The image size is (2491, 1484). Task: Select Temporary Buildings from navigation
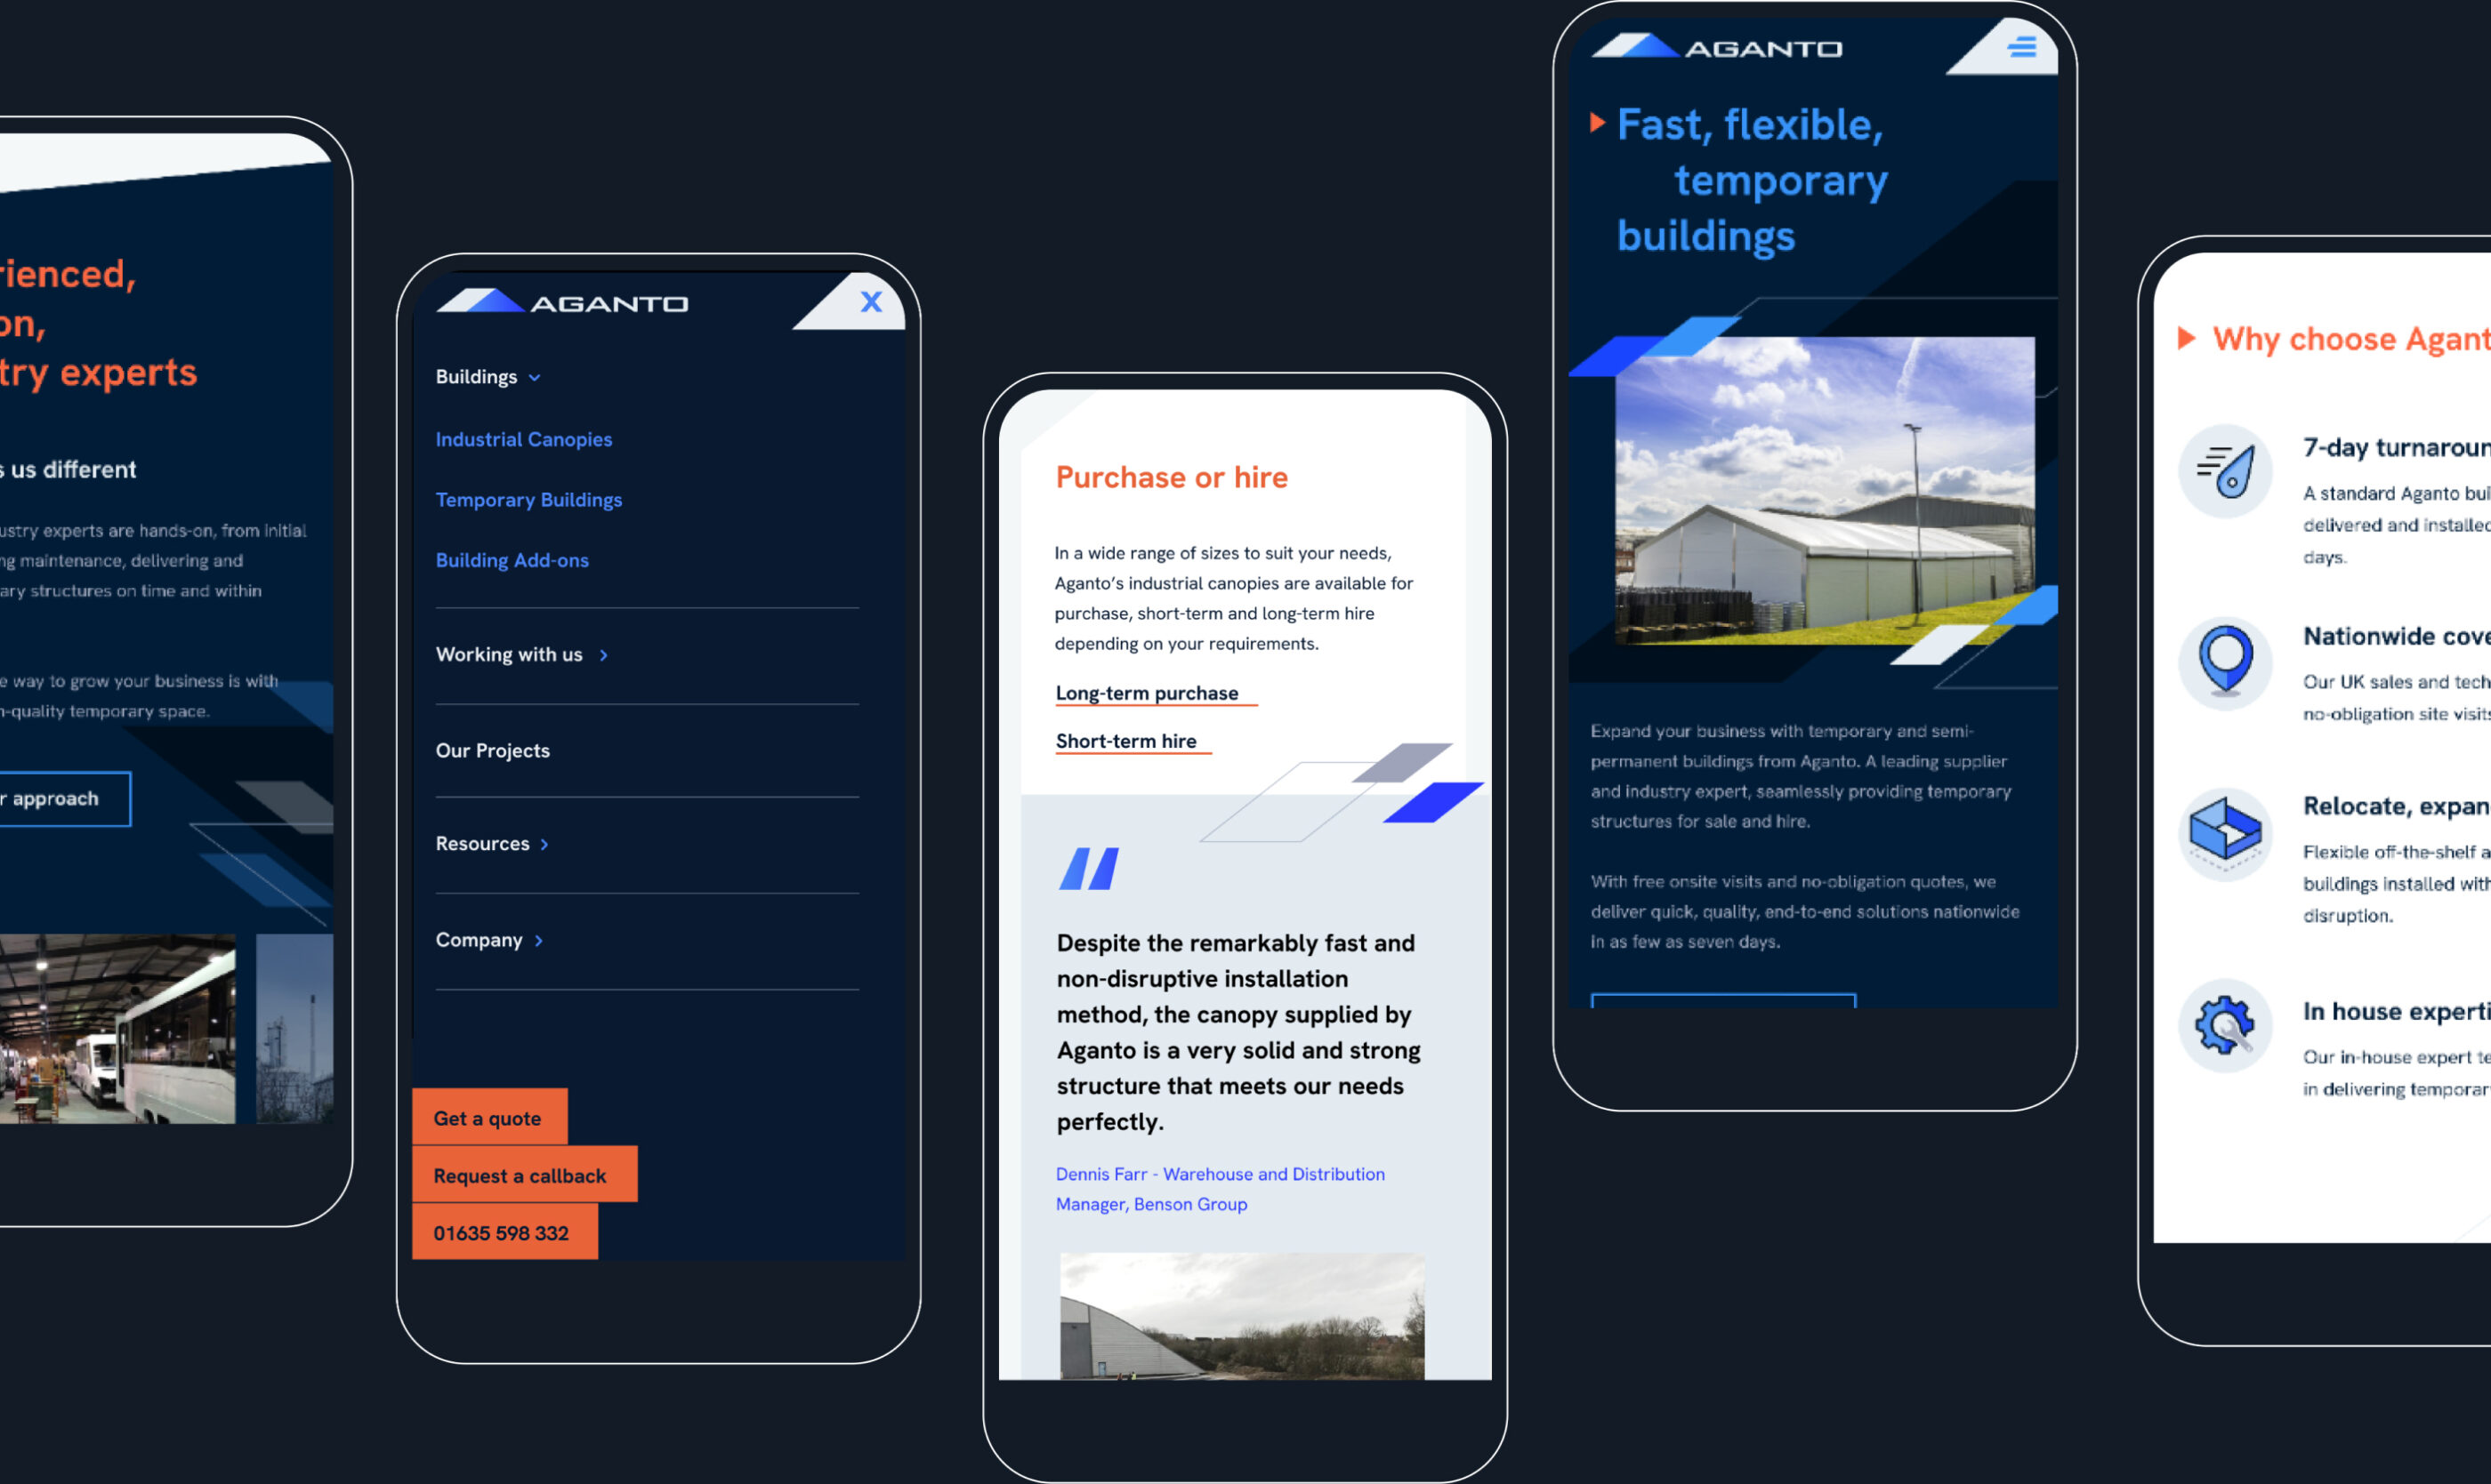point(528,500)
